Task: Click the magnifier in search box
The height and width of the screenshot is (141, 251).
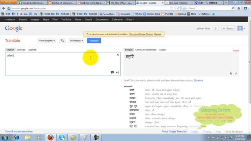Action: coord(233,8)
